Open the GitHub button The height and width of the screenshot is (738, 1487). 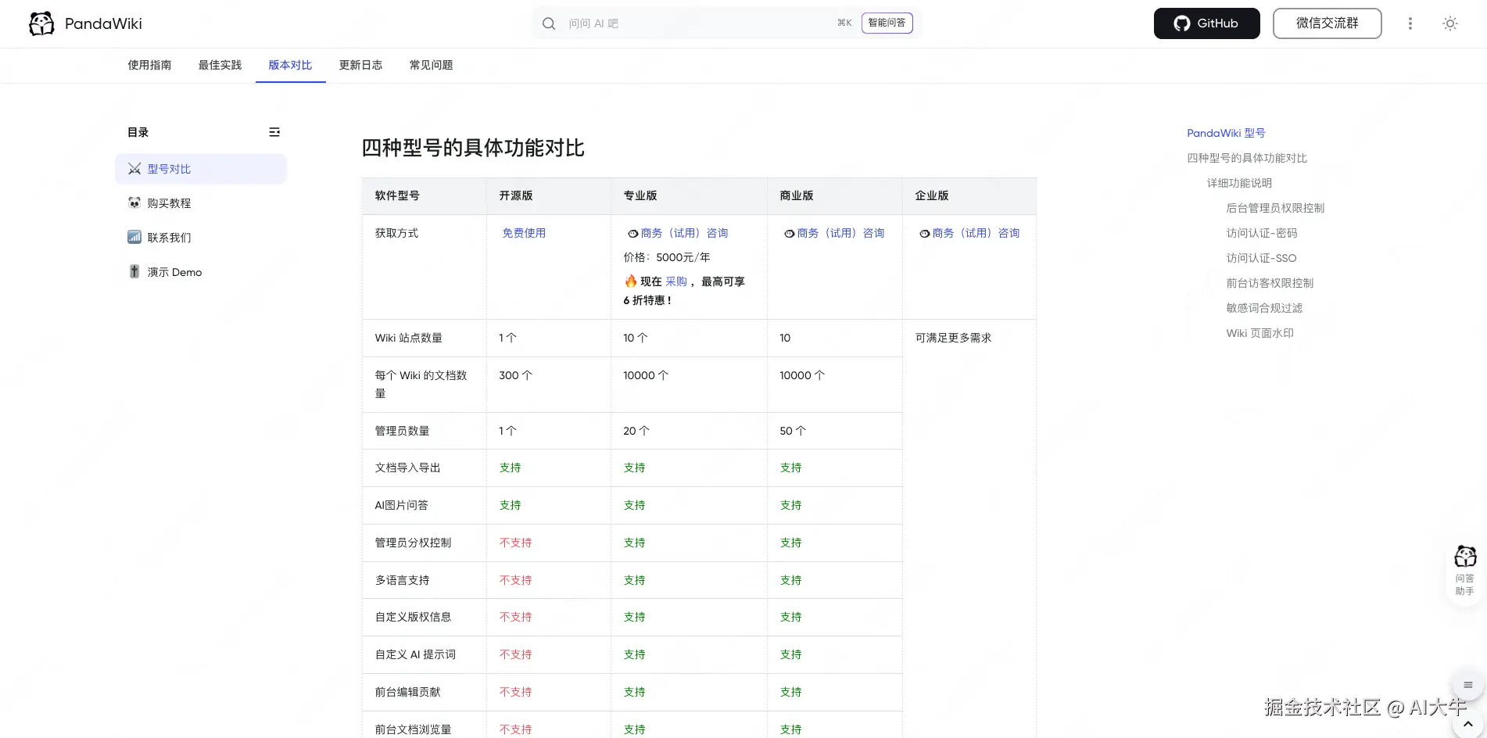click(1207, 23)
